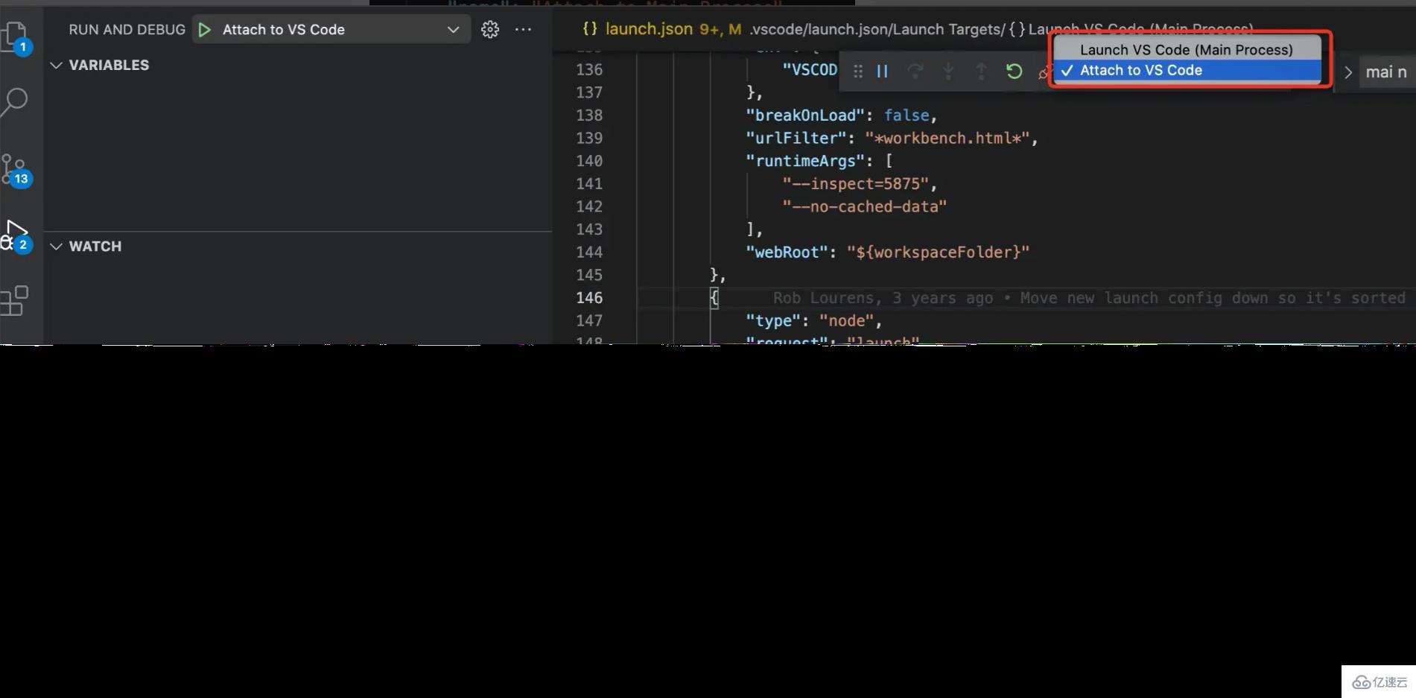Start debugging with the green play icon
The height and width of the screenshot is (698, 1416).
click(204, 30)
